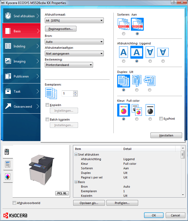Click the Taak job box icon

click(8, 91)
